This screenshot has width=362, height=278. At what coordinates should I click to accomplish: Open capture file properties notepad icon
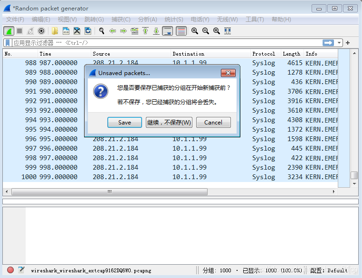pos(21,270)
